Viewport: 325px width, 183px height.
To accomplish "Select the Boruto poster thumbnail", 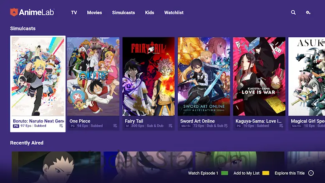I will (x=38, y=76).
